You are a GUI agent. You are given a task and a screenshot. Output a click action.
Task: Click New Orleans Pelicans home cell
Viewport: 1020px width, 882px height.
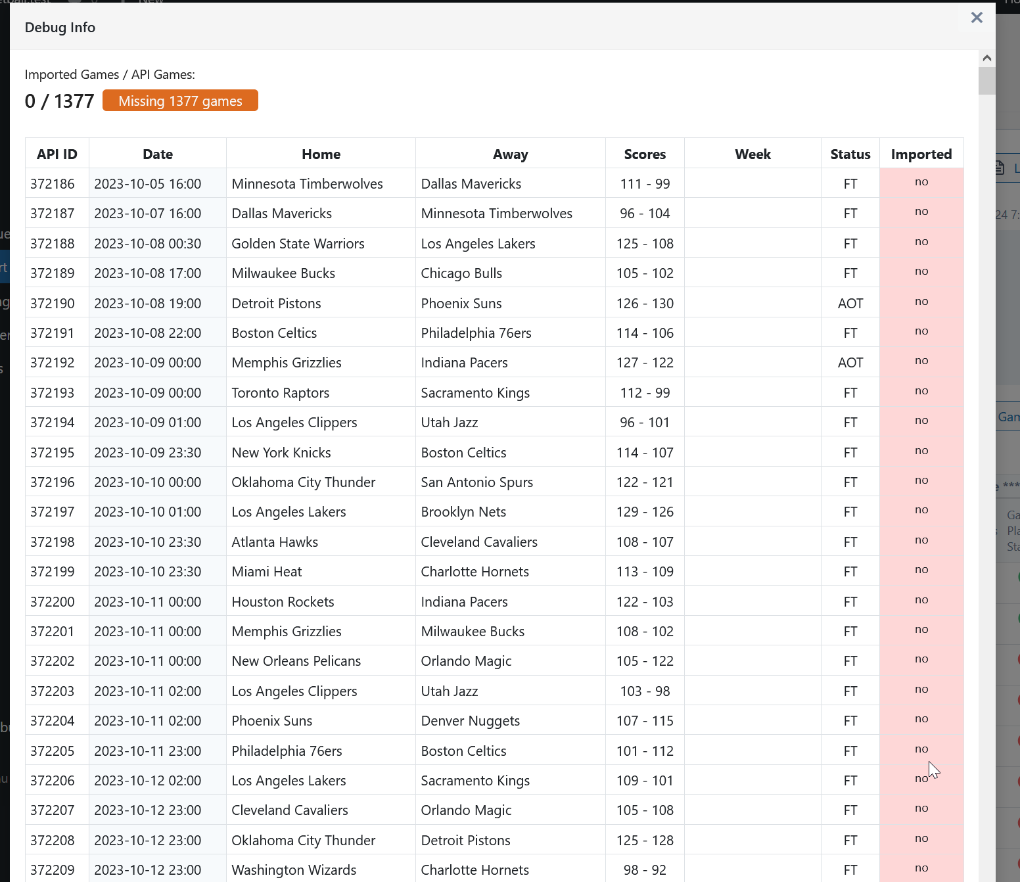321,661
